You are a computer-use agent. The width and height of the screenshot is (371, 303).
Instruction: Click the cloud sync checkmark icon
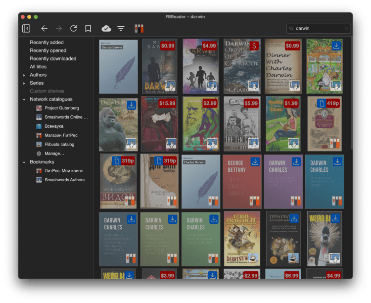(106, 29)
